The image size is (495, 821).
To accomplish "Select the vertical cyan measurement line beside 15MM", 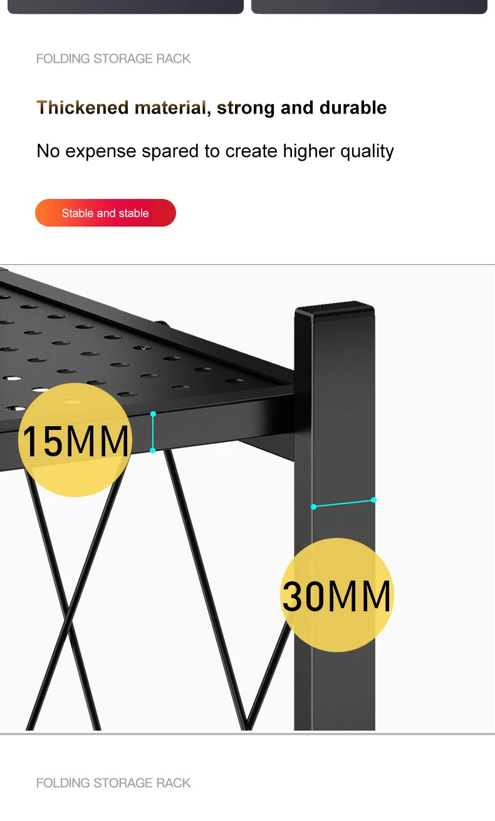I will (153, 432).
